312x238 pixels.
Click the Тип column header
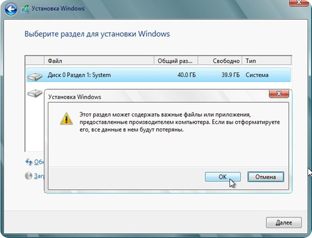click(x=266, y=61)
